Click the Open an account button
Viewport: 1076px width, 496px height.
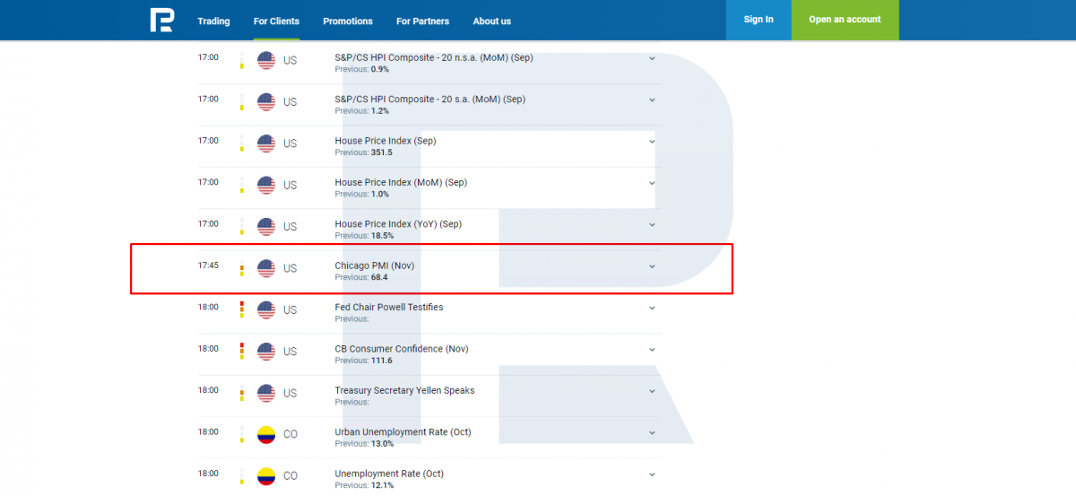(845, 20)
